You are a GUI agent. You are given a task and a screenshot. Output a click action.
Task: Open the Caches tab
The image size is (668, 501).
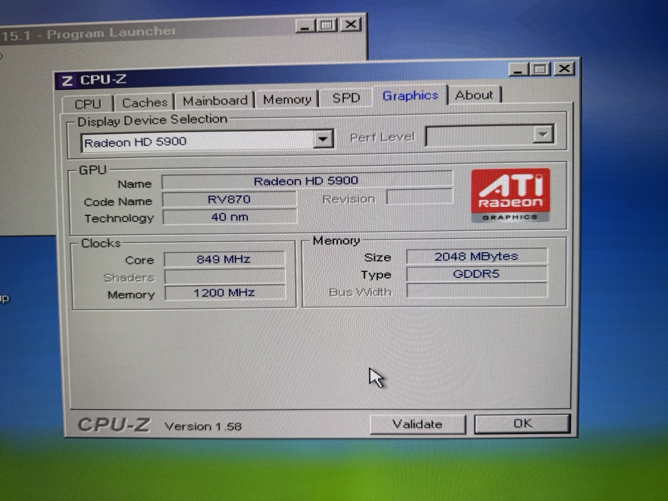pos(144,102)
